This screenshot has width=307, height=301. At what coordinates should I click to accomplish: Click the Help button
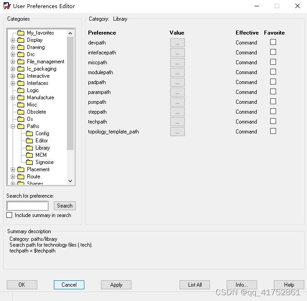(x=289, y=285)
